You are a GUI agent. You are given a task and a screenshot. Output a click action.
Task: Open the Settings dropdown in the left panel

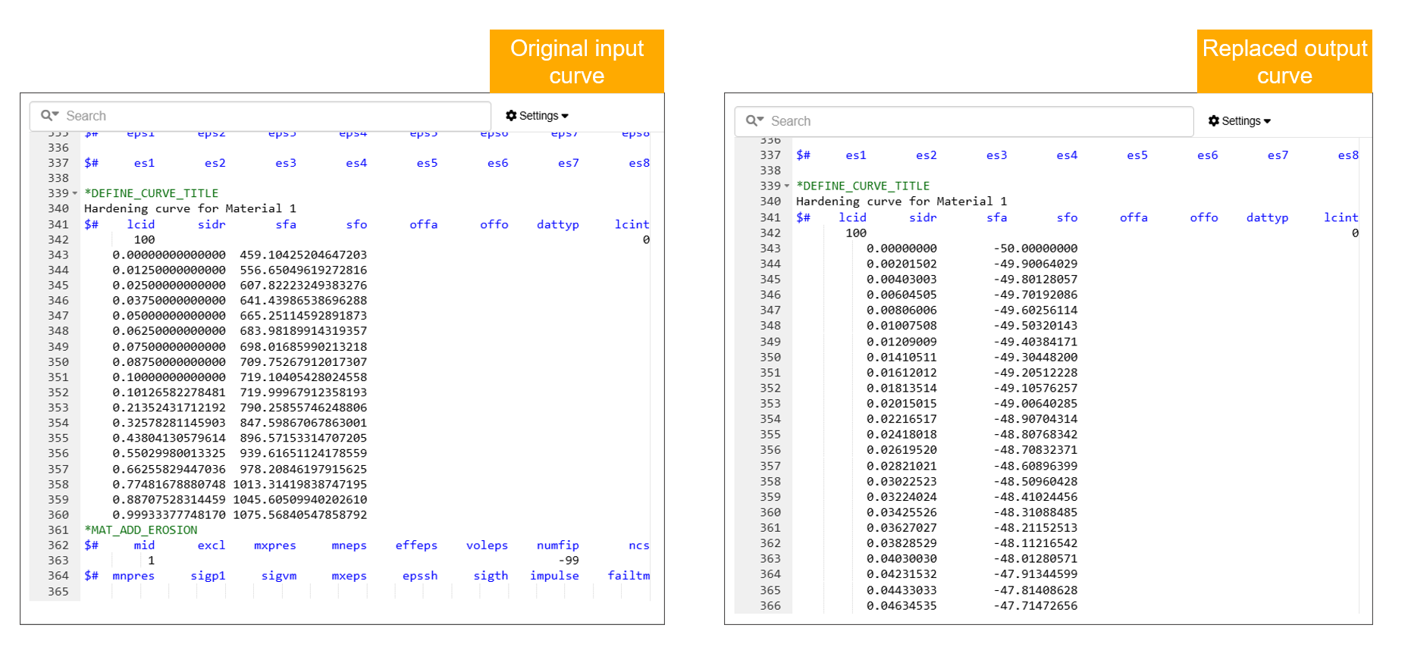pos(538,116)
